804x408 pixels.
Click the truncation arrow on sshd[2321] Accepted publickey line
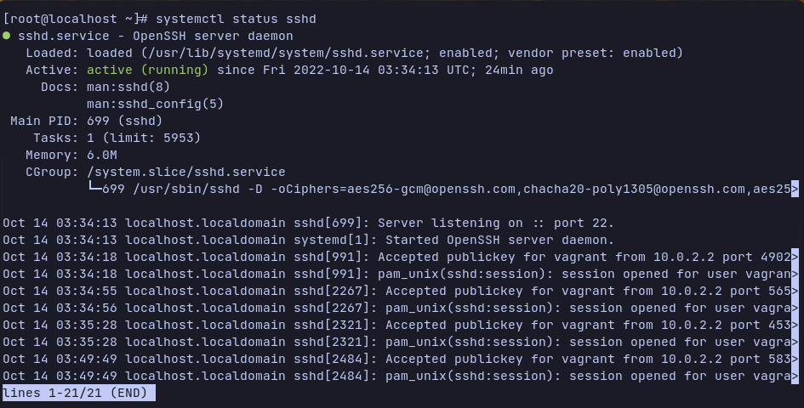pos(795,325)
